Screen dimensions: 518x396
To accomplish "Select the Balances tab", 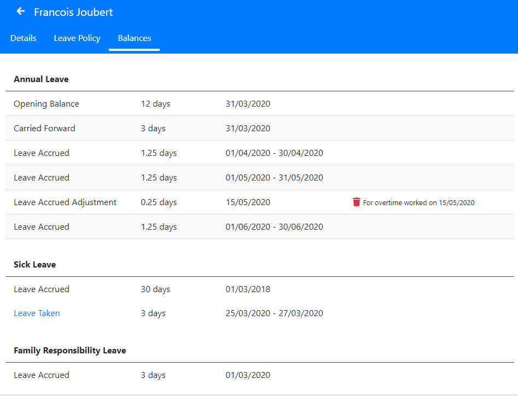I will point(135,38).
